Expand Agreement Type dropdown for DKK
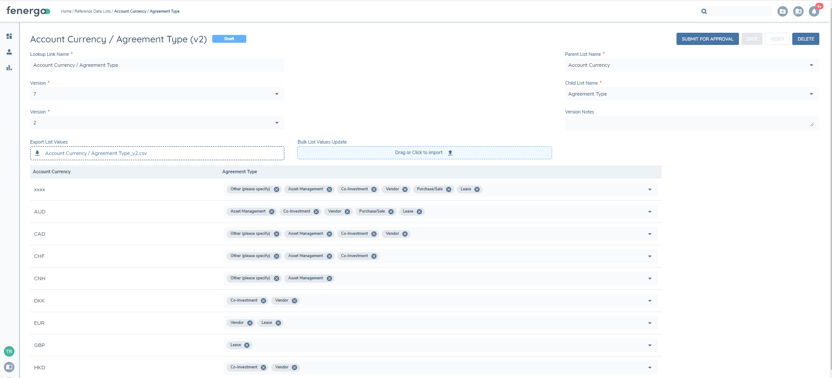The image size is (832, 378). pyautogui.click(x=650, y=301)
